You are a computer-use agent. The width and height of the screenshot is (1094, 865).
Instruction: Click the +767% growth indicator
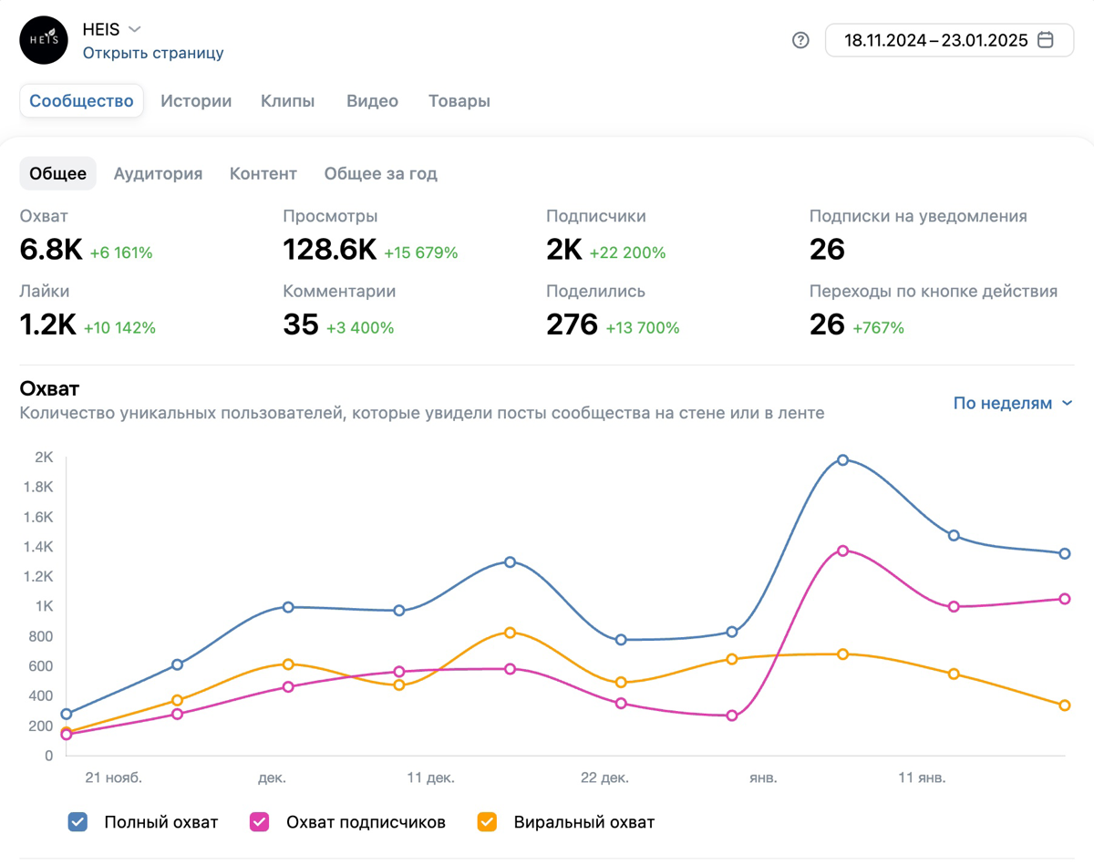click(x=879, y=327)
